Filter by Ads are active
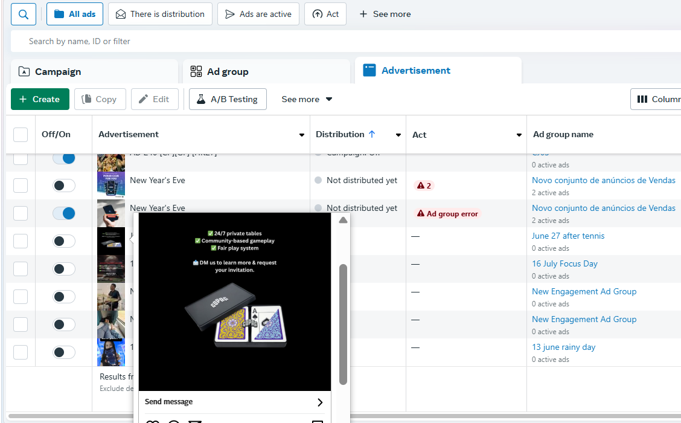The image size is (681, 423). pos(258,15)
